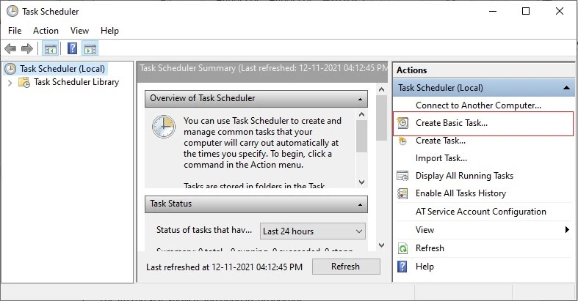Click Help in the Actions pane
This screenshot has height=301, width=578.
425,267
